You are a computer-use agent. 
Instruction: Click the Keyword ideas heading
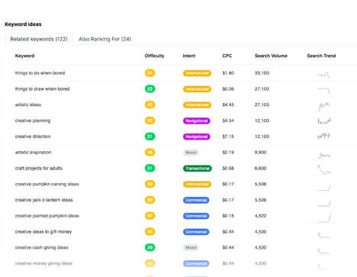[23, 24]
